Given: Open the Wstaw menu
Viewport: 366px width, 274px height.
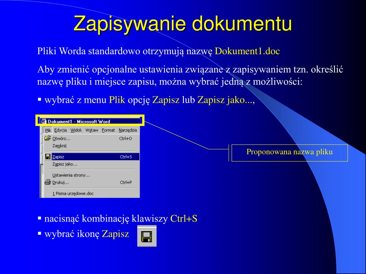Looking at the screenshot, I should click(92, 130).
